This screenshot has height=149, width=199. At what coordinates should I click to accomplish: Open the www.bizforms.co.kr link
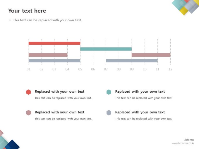point(183,143)
